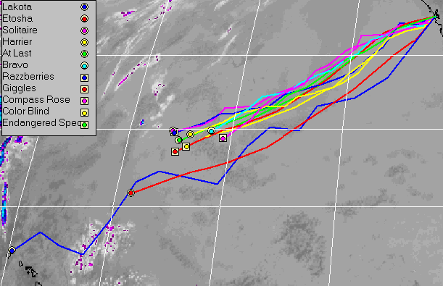Select Etosha's red circle marker on the map
Screen dimensions: 443x286
pyautogui.click(x=131, y=193)
